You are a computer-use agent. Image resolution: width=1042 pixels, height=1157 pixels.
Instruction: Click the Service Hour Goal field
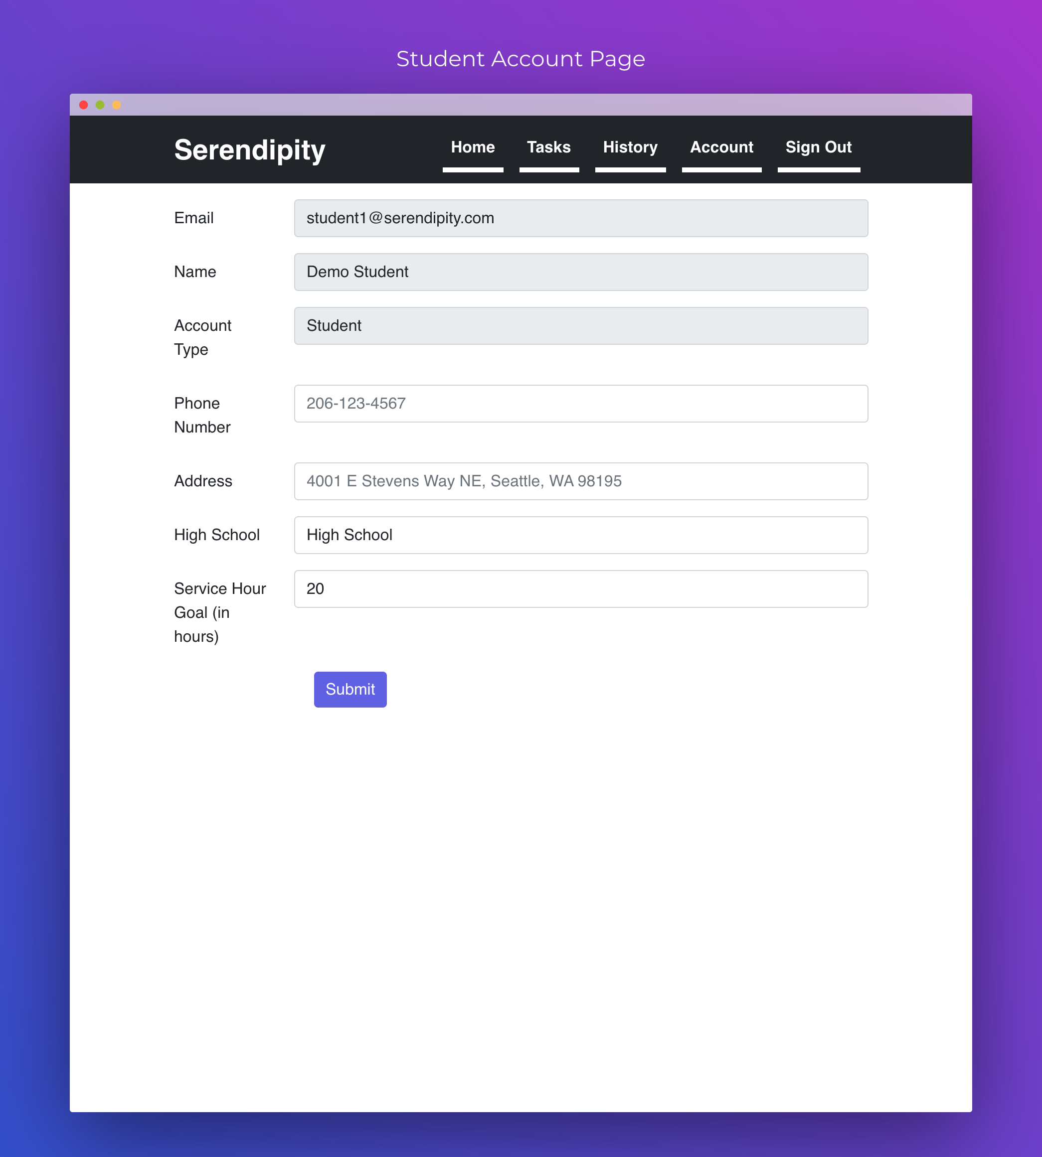tap(581, 588)
